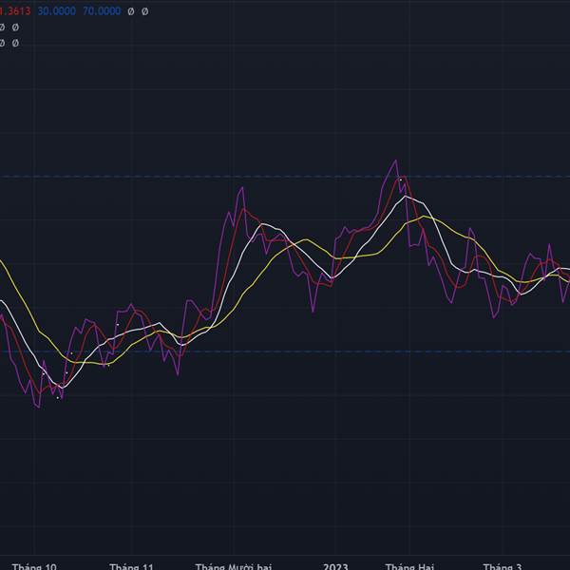Select the Tháng Hai time axis label
570x570 pixels.
click(x=409, y=566)
